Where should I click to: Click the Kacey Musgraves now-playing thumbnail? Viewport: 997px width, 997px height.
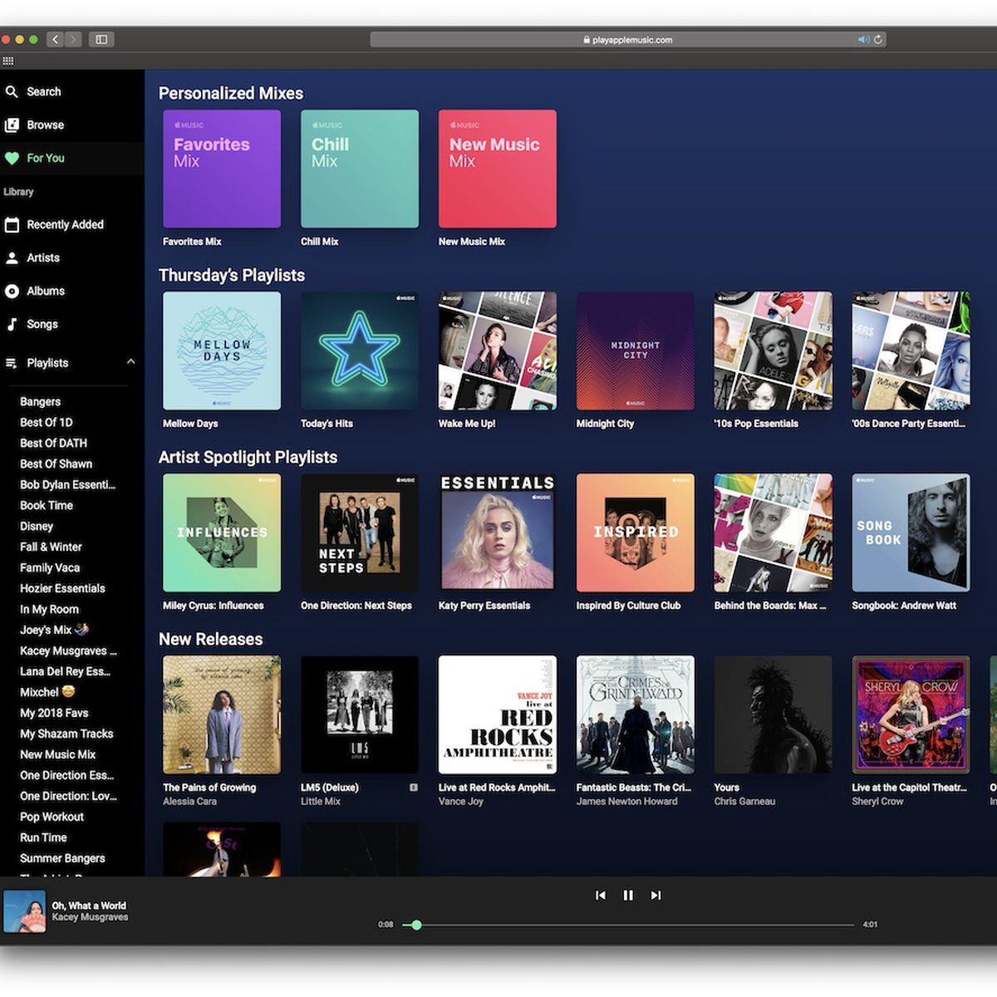click(25, 911)
